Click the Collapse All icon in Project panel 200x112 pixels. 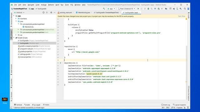pos(47,12)
